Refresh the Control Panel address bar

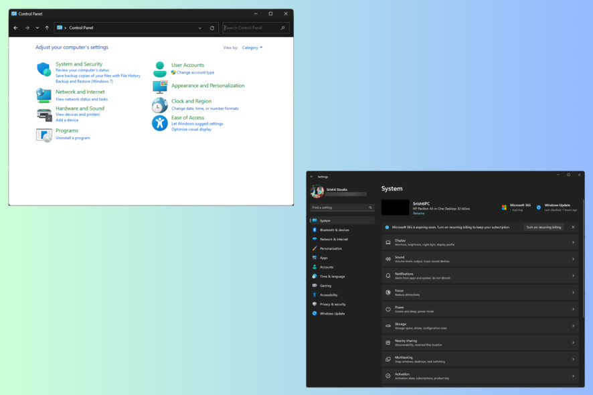point(212,28)
